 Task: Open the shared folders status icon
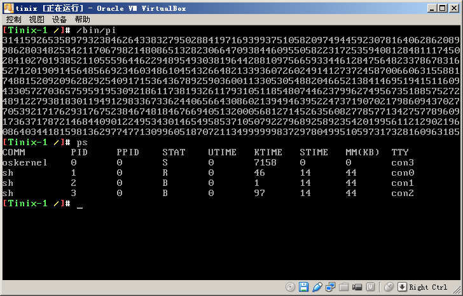click(x=343, y=287)
